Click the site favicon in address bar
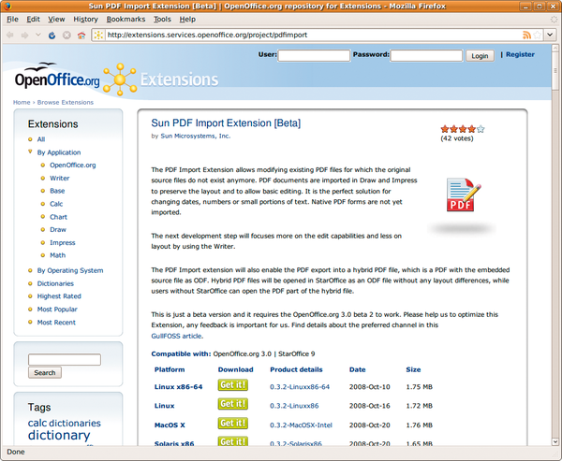562x461 pixels. pyautogui.click(x=98, y=35)
